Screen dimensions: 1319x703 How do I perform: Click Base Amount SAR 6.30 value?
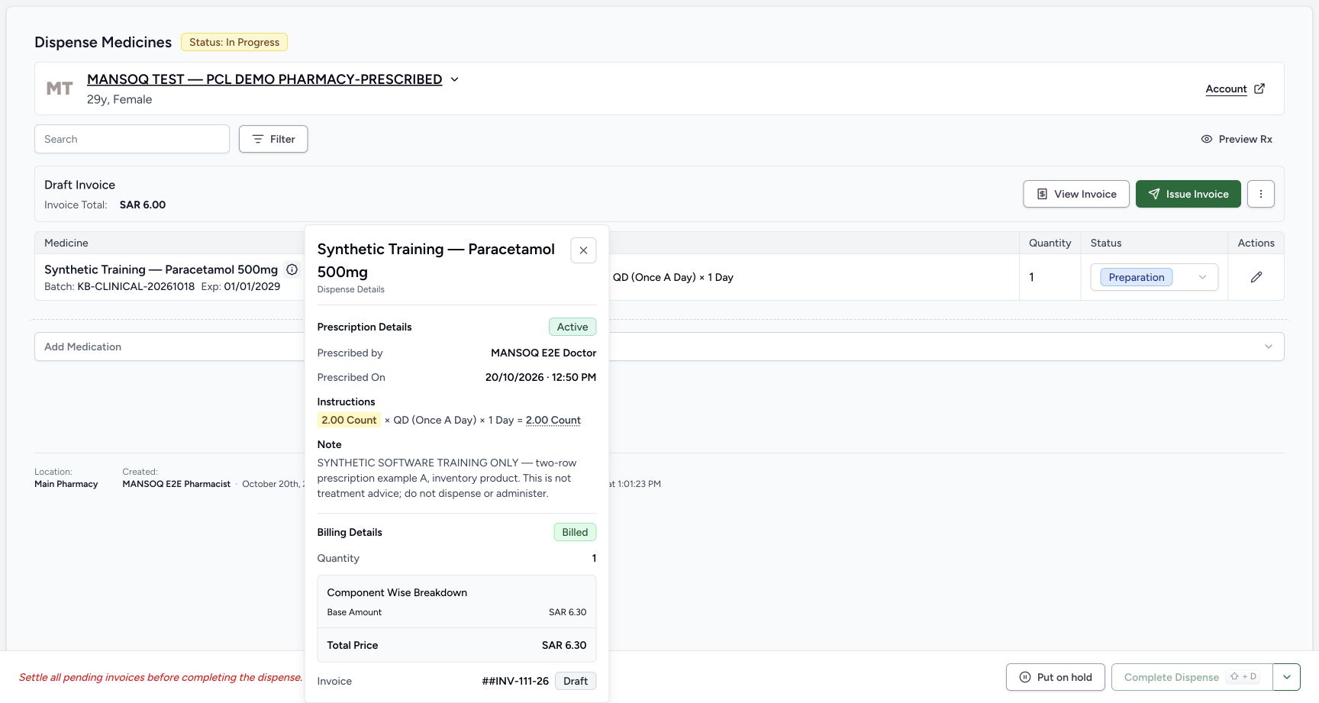pos(567,612)
